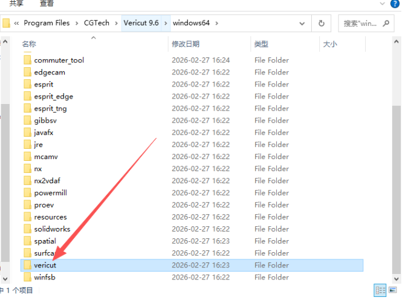Sort by the 修改日期 column header
This screenshot has height=303, width=414.
pos(186,44)
